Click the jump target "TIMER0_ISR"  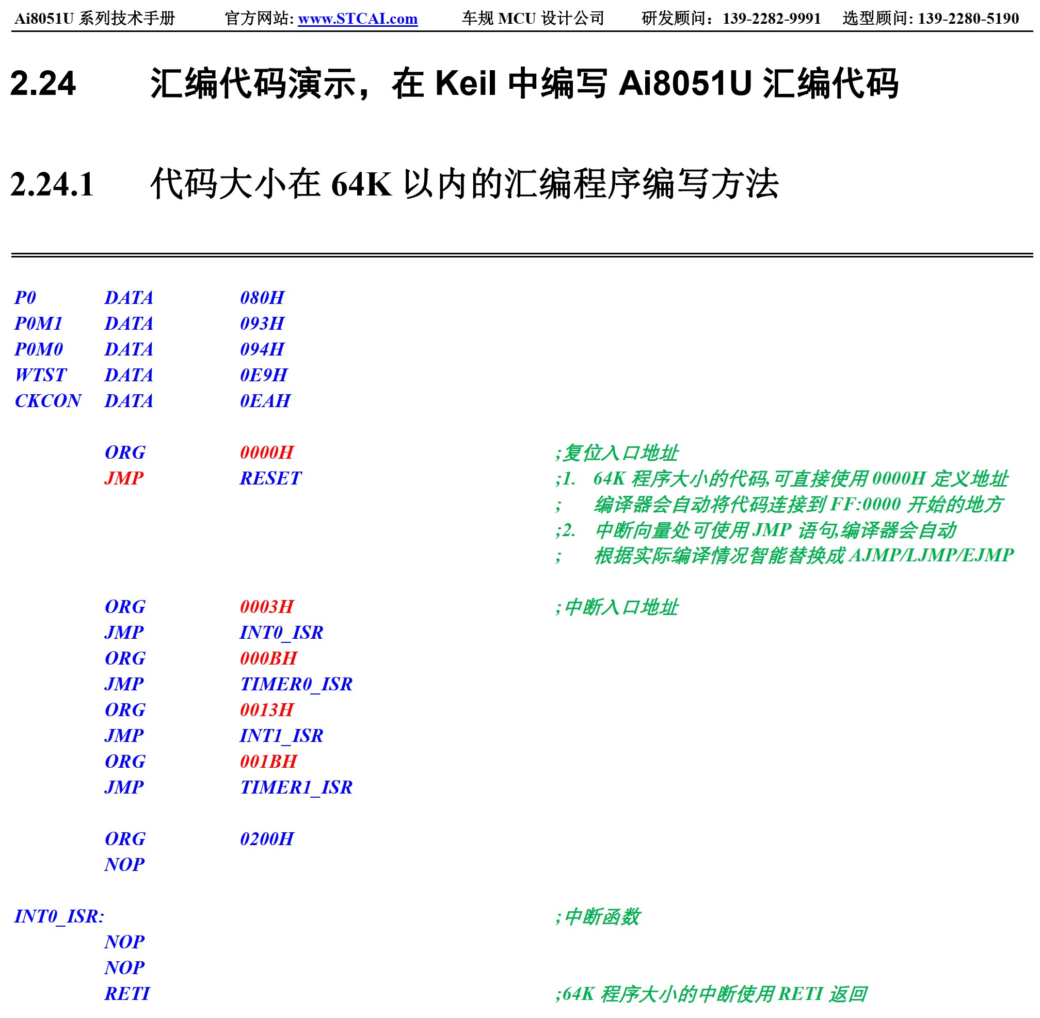pos(296,684)
